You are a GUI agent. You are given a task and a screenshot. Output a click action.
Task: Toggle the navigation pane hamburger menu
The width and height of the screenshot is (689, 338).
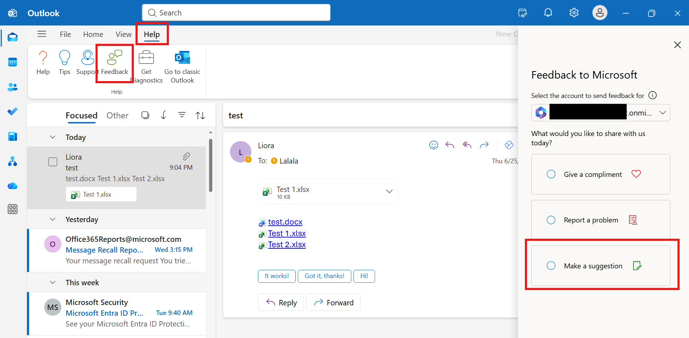42,34
